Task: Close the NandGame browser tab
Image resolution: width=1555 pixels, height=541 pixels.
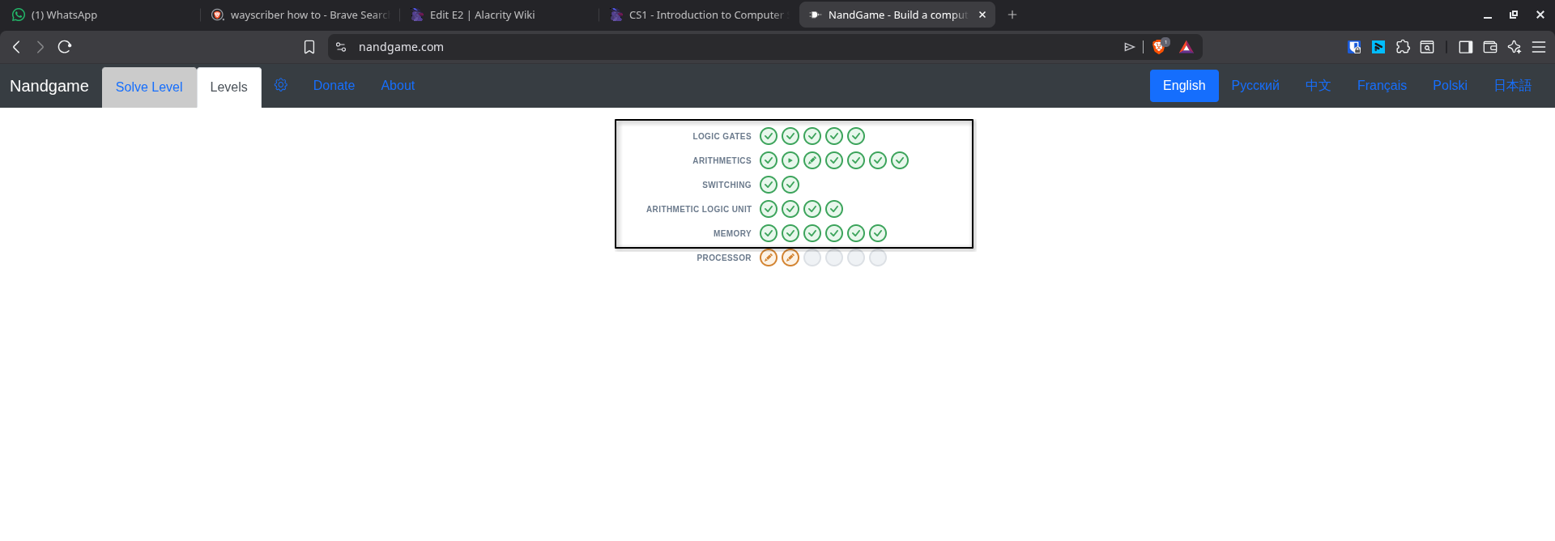Action: (982, 15)
